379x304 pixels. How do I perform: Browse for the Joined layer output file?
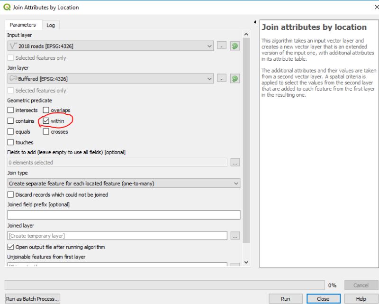235,235
